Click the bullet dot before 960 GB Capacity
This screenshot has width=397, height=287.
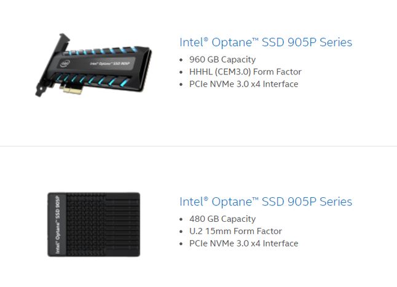[x=181, y=60]
